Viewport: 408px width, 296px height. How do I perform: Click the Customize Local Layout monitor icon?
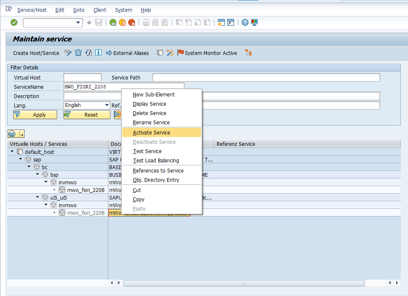tap(254, 22)
